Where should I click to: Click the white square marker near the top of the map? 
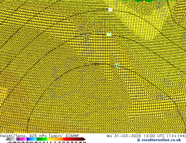(x=110, y=10)
